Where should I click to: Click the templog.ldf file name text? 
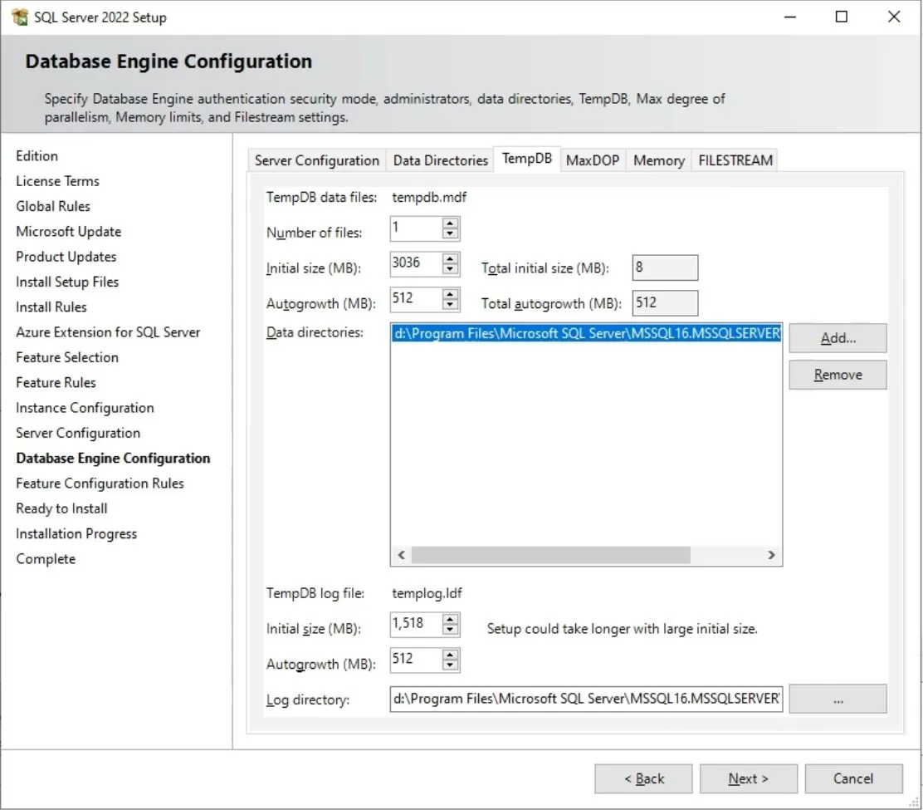point(427,593)
